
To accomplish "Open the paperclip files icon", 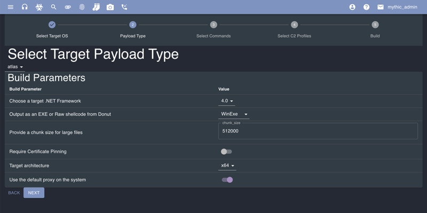I will pyautogui.click(x=68, y=7).
